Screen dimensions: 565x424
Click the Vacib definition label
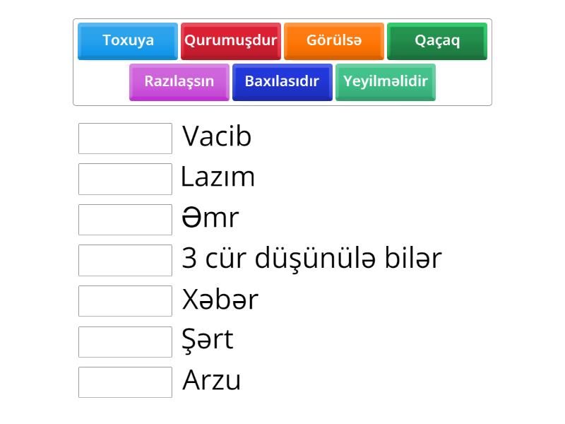click(217, 137)
